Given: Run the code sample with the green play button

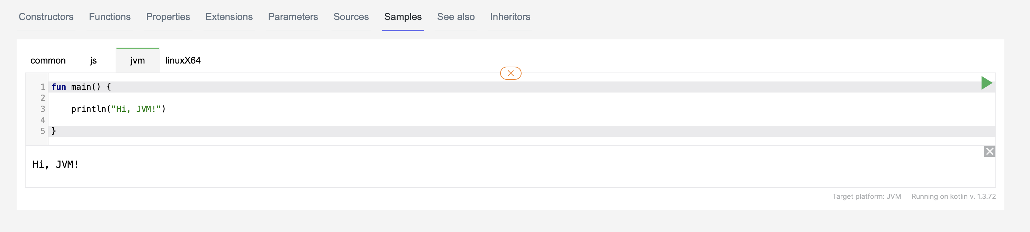Looking at the screenshot, I should click(x=986, y=83).
